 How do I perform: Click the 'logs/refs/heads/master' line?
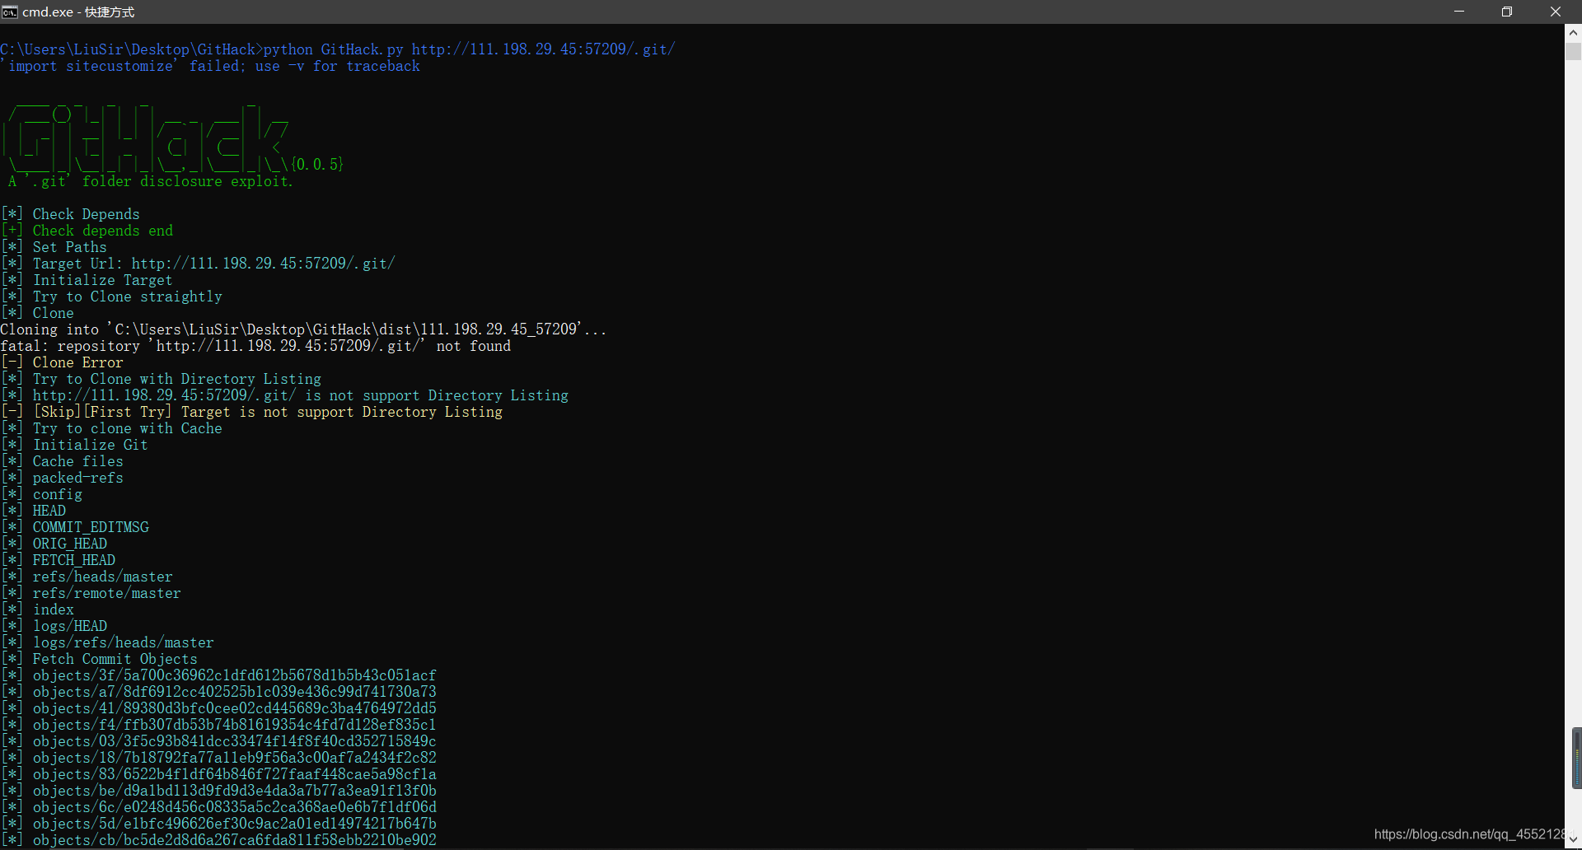(108, 642)
